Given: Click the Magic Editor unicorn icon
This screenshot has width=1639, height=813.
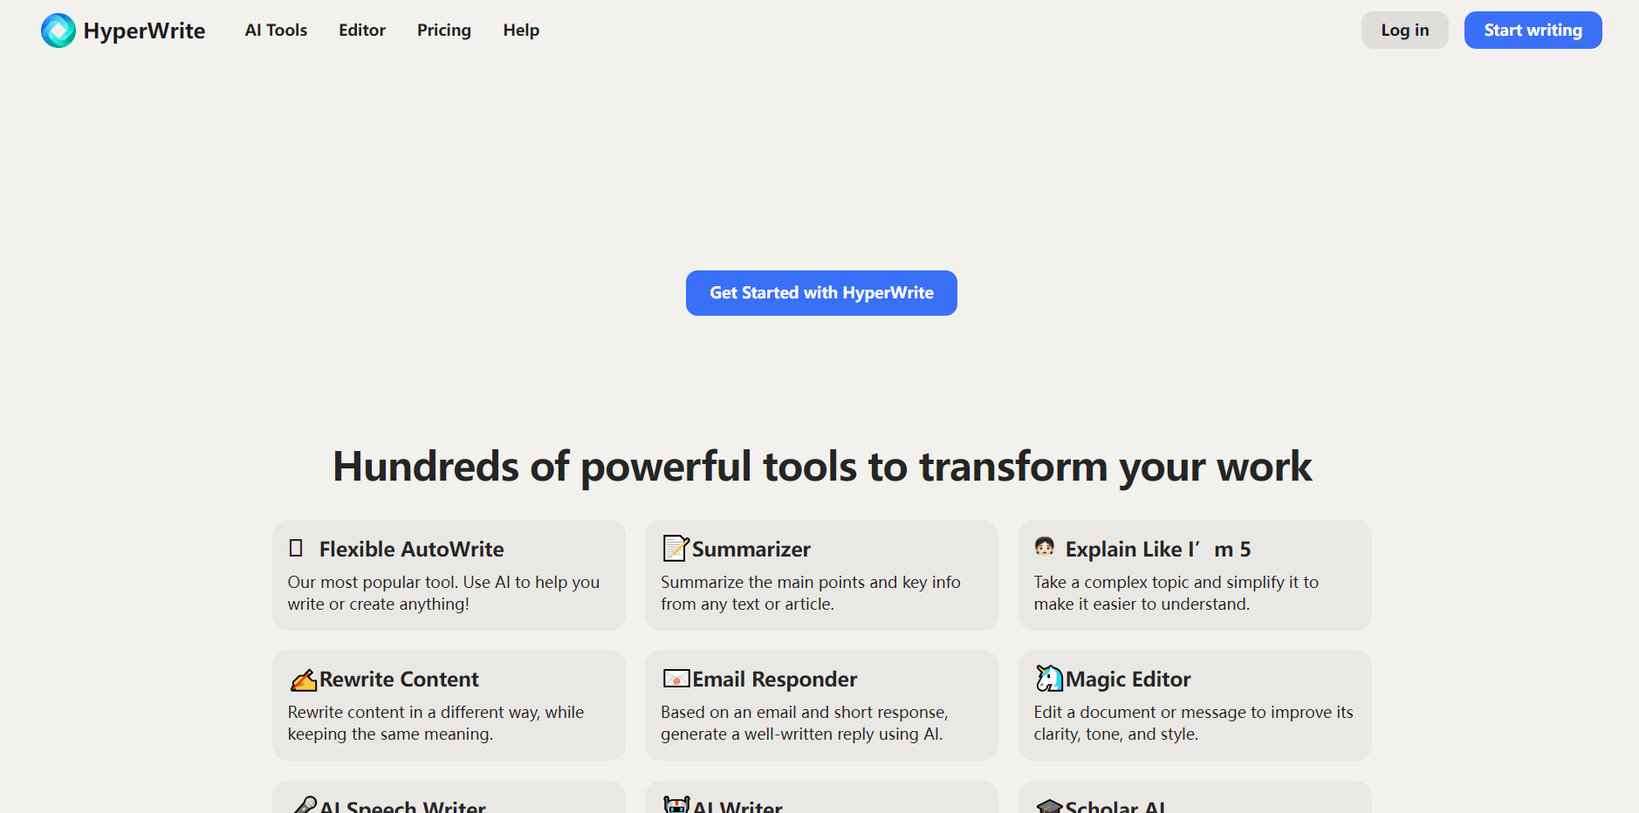Looking at the screenshot, I should [x=1049, y=678].
